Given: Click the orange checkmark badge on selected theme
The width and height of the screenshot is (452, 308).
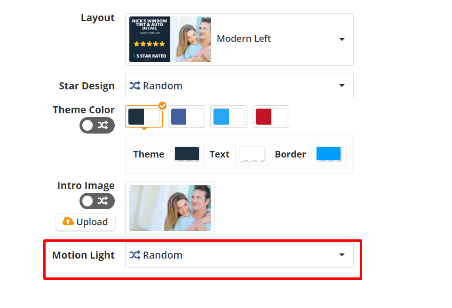Looking at the screenshot, I should click(162, 106).
